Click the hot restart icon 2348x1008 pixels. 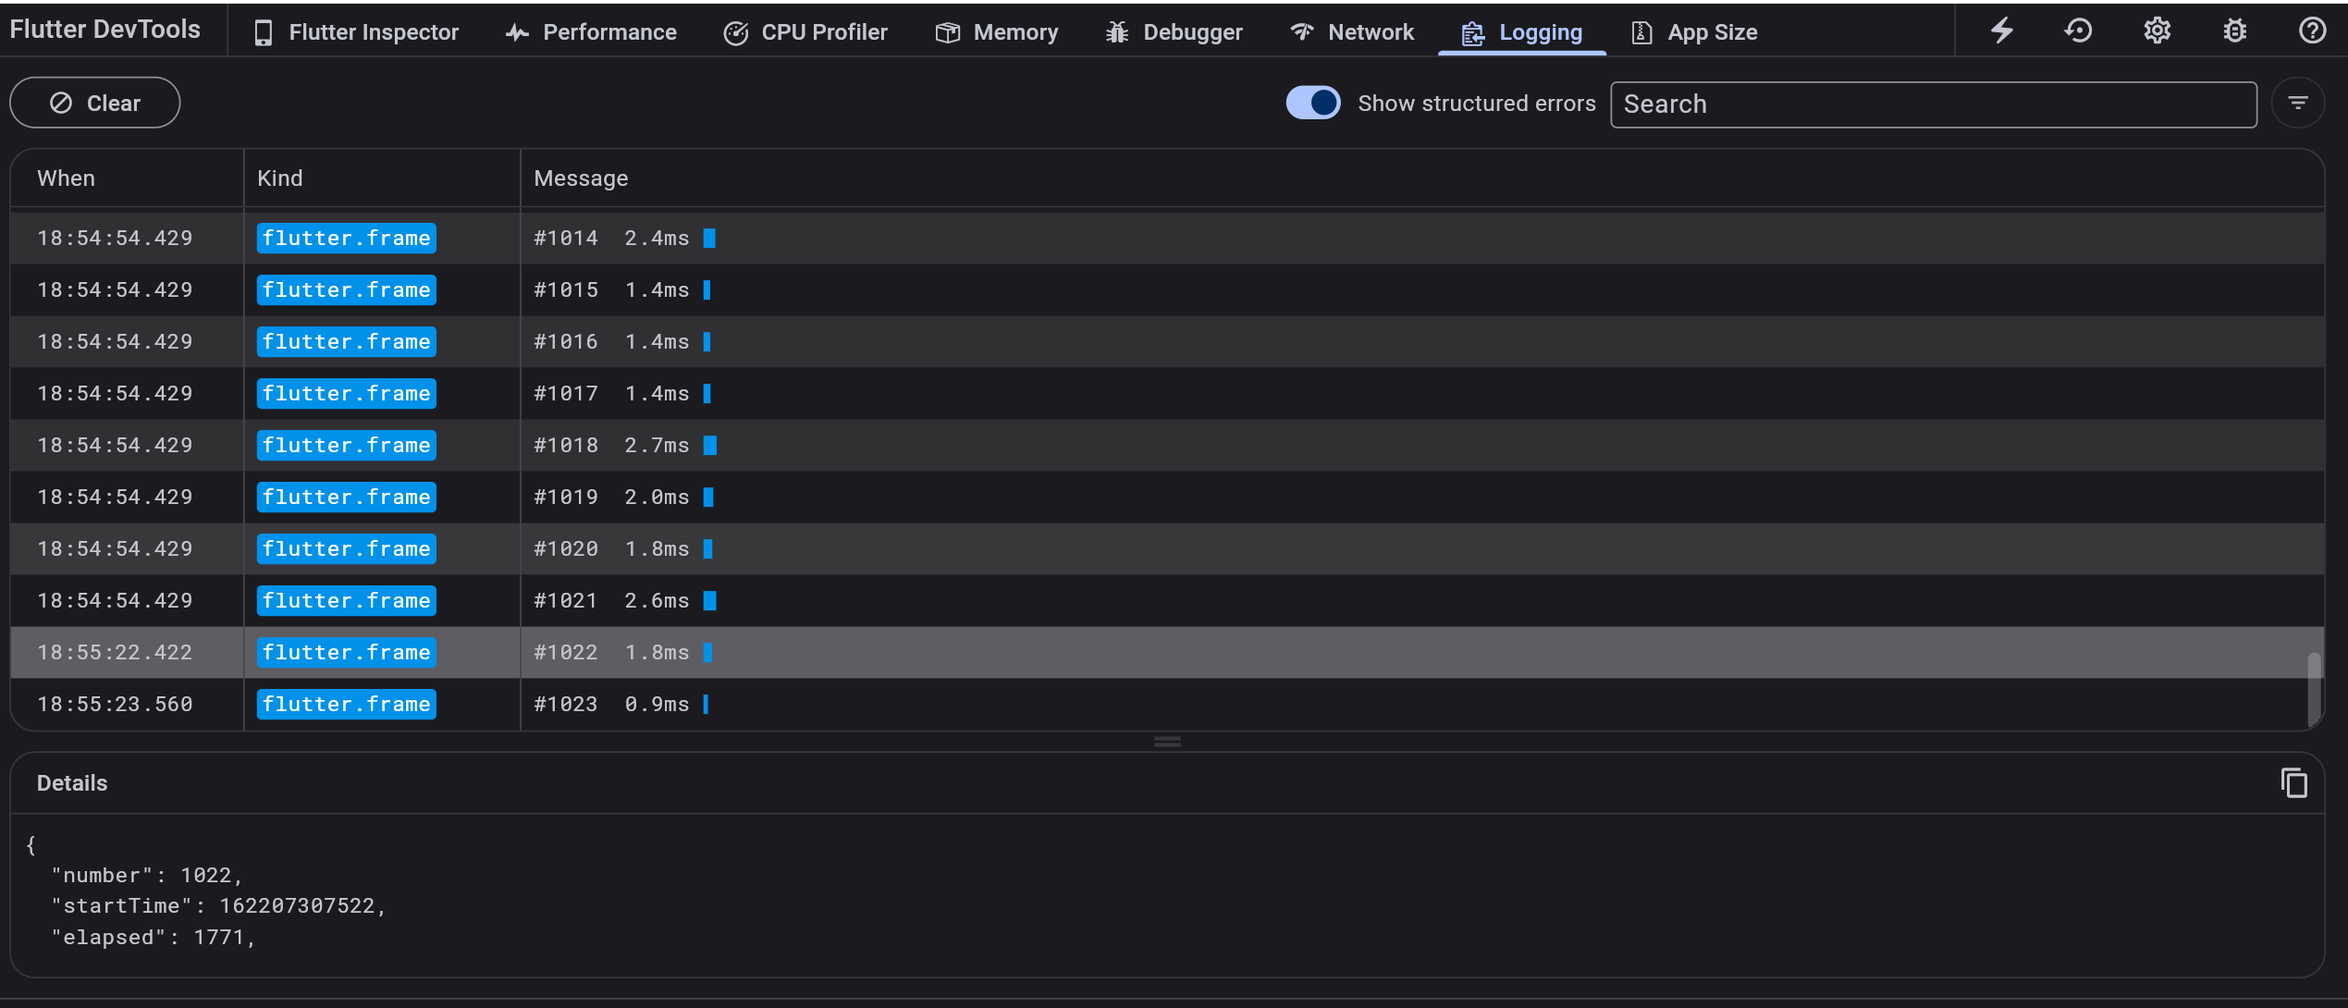2079,31
